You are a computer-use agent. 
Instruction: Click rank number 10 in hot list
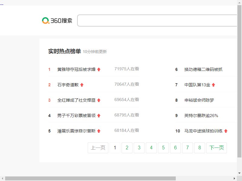point(178,131)
